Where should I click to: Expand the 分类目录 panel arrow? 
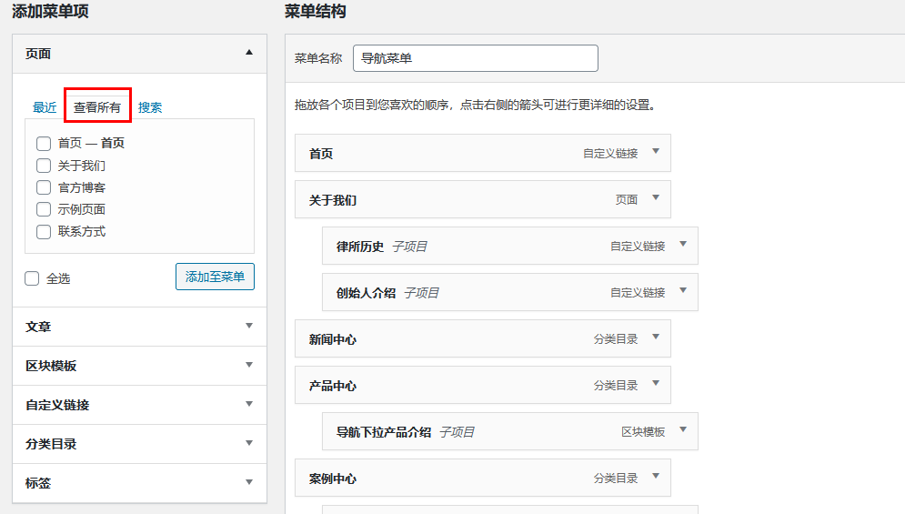pos(248,443)
